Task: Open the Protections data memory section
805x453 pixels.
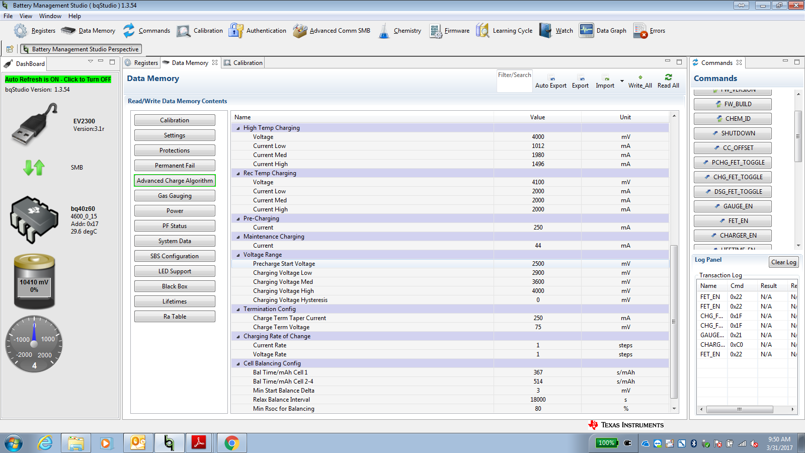Action: coord(175,150)
